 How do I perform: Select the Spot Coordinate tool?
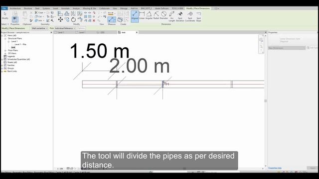(190, 16)
